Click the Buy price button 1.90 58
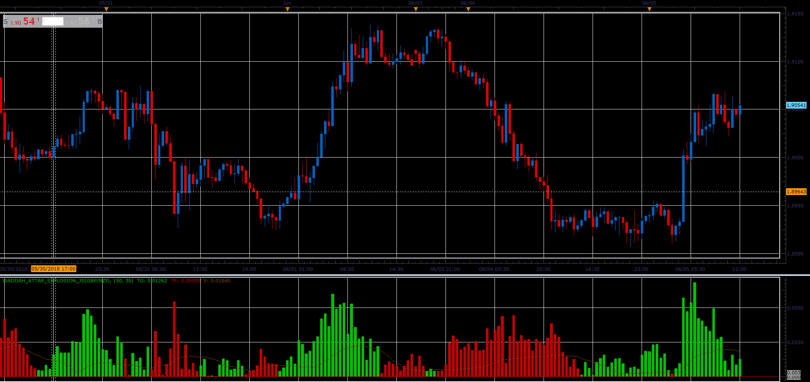The height and width of the screenshot is (382, 810). (x=80, y=21)
